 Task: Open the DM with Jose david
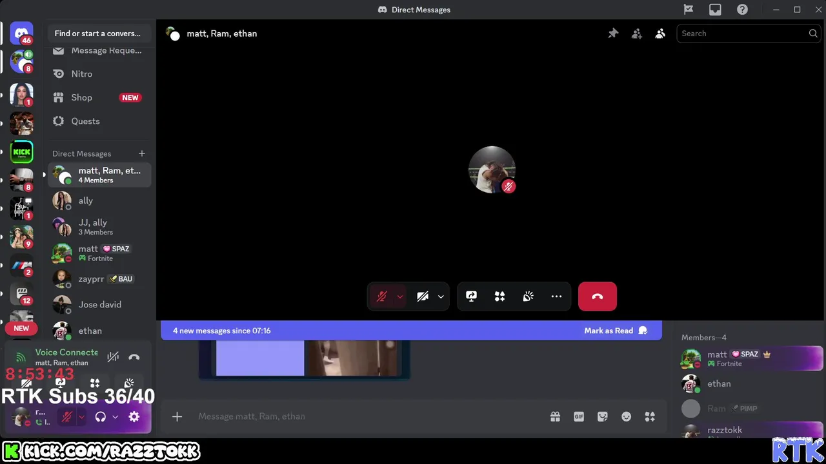99,305
